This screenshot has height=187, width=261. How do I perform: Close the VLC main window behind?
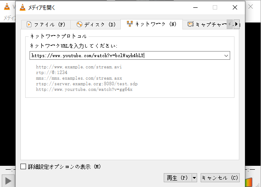(x=251, y=6)
